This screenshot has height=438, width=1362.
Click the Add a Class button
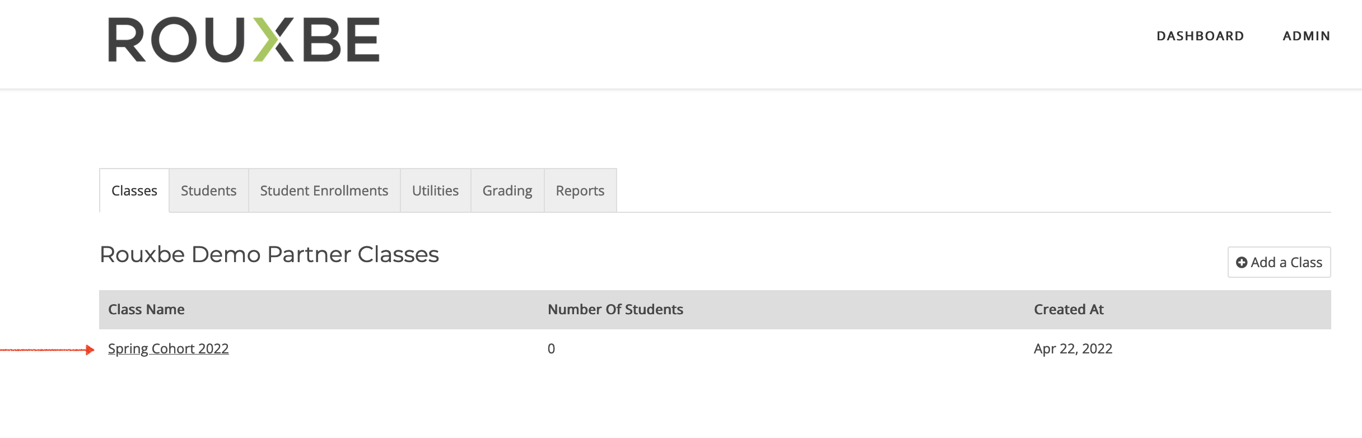pos(1279,262)
